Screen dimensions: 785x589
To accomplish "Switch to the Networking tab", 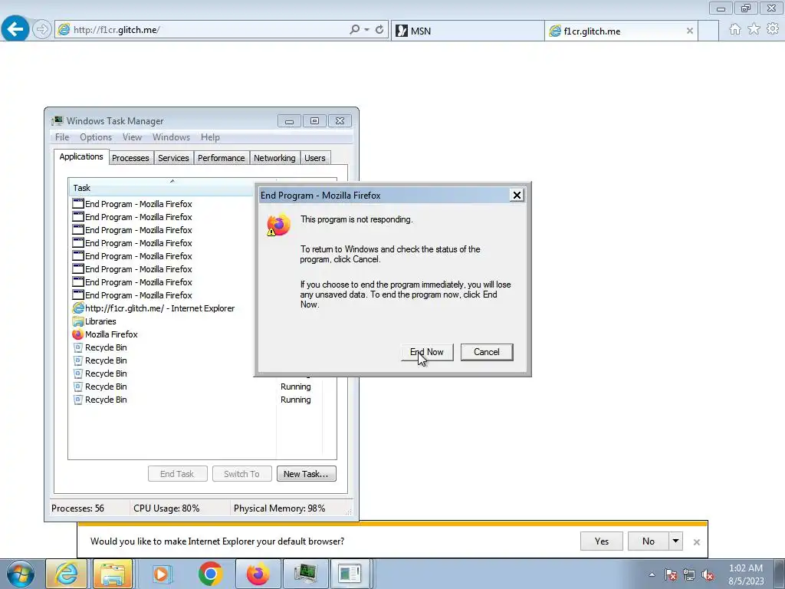I will point(274,158).
